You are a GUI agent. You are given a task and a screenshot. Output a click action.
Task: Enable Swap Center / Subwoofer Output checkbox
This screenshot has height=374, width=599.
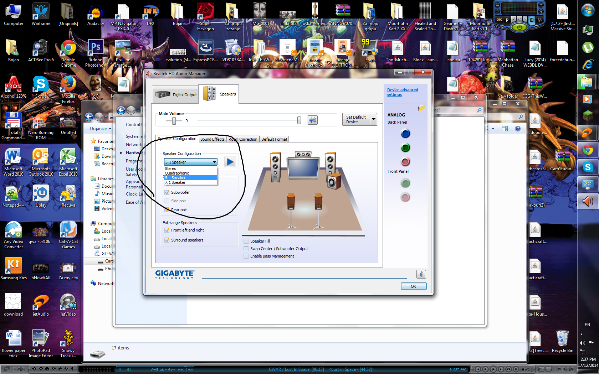(x=246, y=249)
